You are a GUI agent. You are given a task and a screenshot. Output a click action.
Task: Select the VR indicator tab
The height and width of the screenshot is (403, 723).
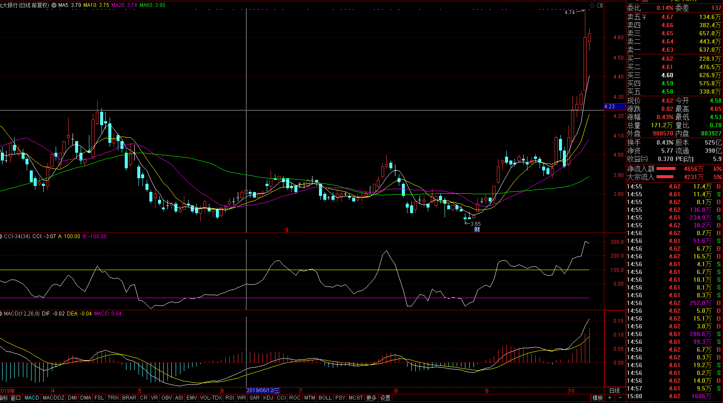point(155,398)
